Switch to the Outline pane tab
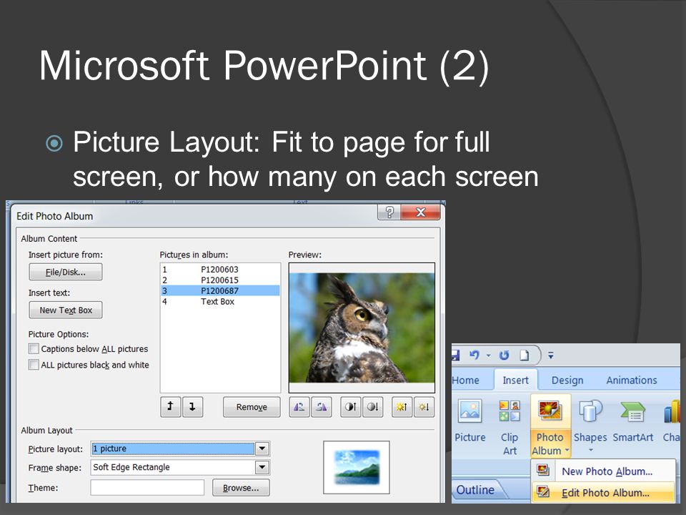The width and height of the screenshot is (686, 515). click(475, 489)
